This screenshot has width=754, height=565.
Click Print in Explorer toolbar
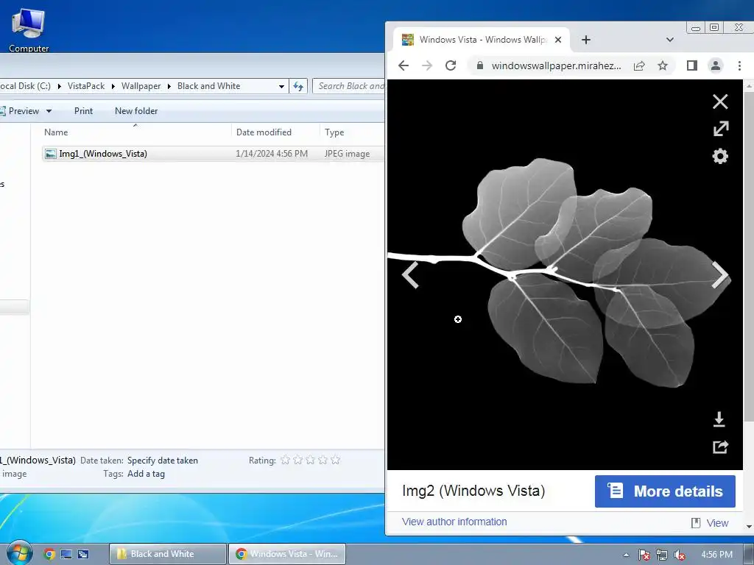(x=83, y=111)
